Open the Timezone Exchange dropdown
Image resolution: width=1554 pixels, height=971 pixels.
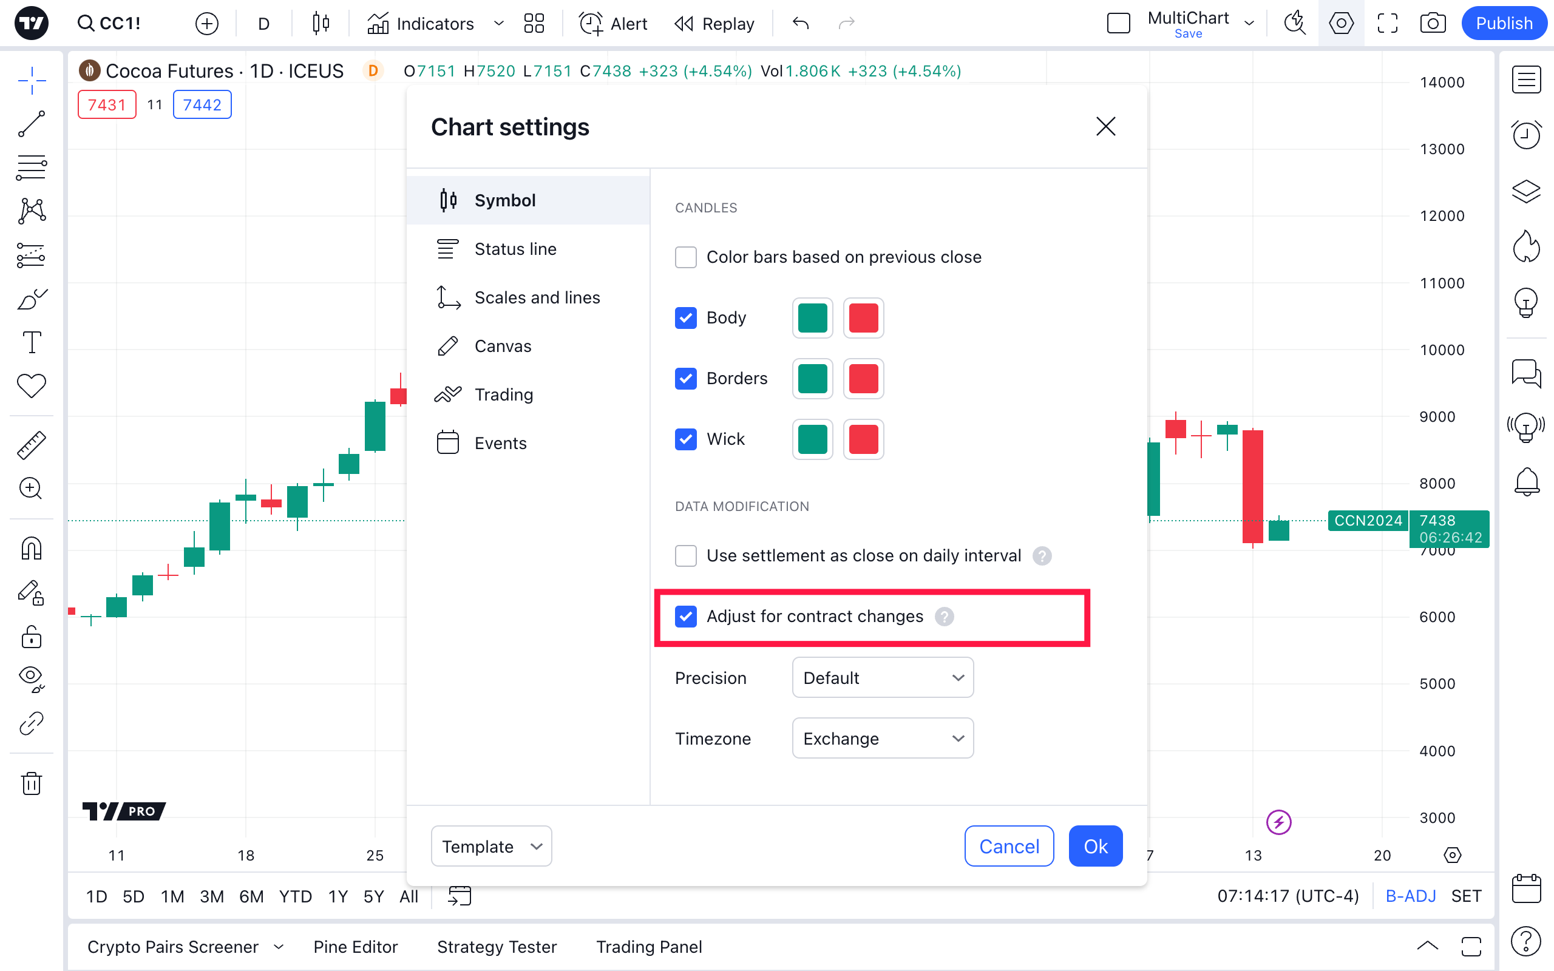883,739
